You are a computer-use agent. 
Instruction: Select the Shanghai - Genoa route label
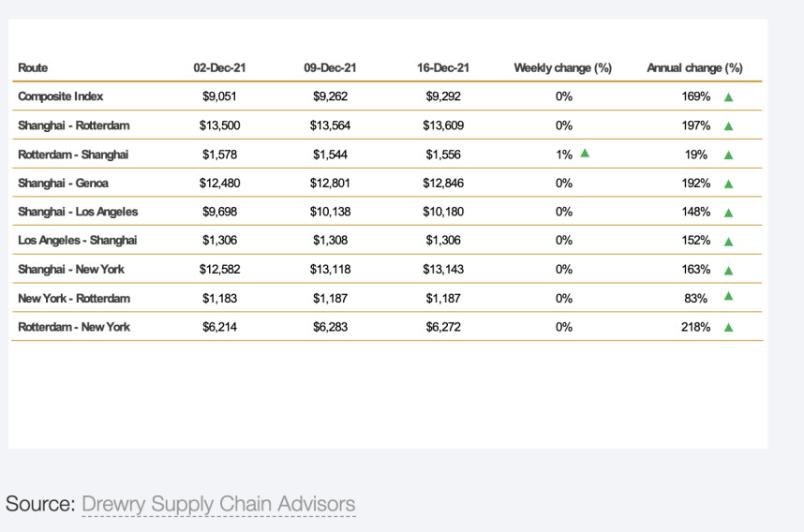click(63, 183)
